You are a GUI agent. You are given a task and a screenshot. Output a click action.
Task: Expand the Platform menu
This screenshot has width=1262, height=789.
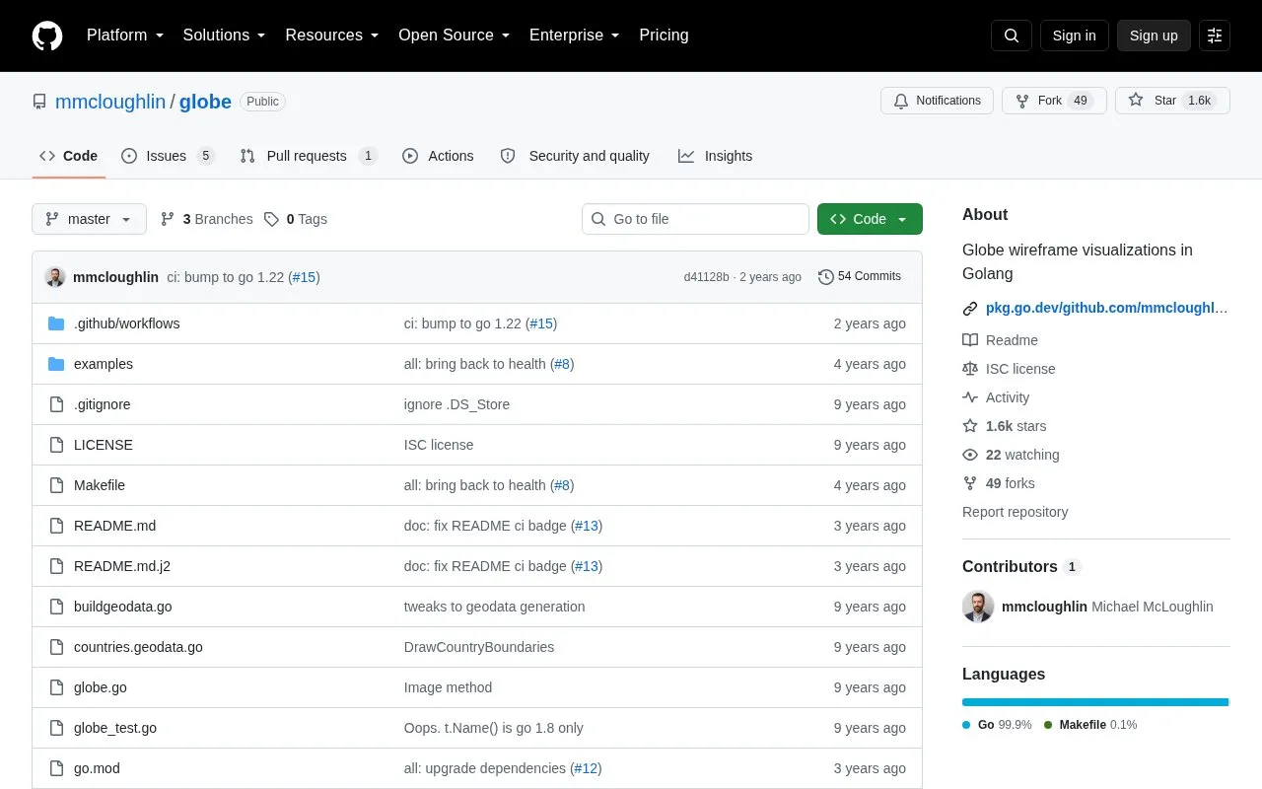[x=124, y=36]
